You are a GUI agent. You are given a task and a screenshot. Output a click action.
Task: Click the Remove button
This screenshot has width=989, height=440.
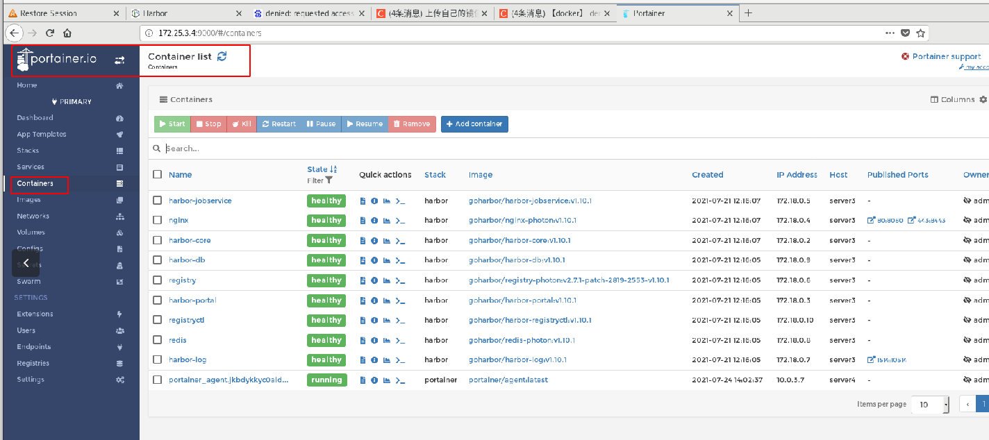click(x=412, y=124)
